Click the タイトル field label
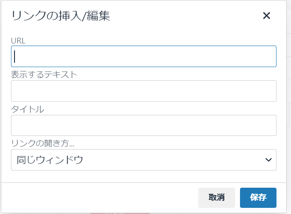Image resolution: width=291 pixels, height=214 pixels. coord(27,109)
